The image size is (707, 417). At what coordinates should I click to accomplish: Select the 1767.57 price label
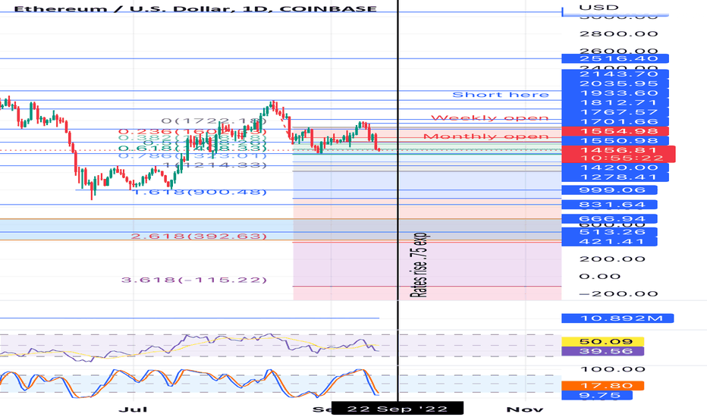(x=615, y=111)
